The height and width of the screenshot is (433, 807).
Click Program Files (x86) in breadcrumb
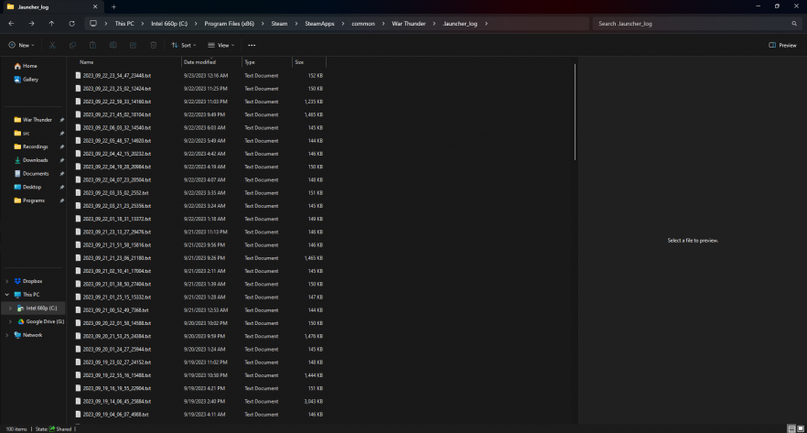point(229,24)
